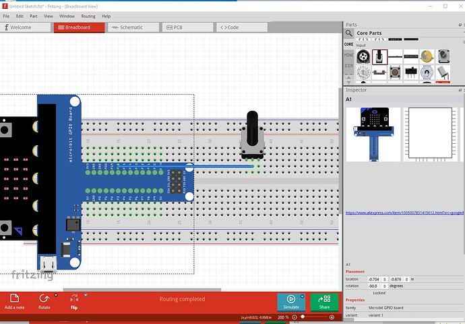This screenshot has height=324, width=465.
Task: Adjust location X value stepper
Action: (x=385, y=279)
